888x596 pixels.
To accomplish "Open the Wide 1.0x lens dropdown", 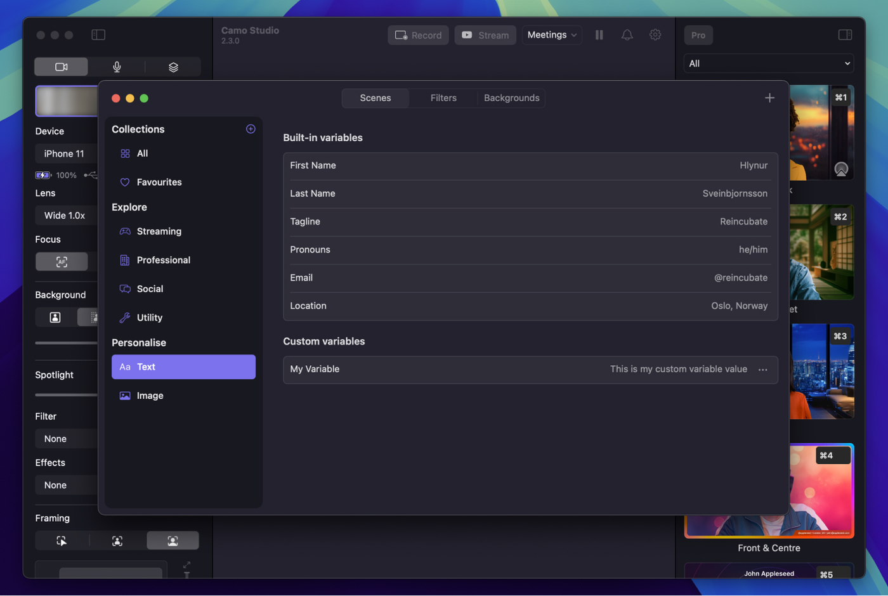I will click(x=66, y=216).
